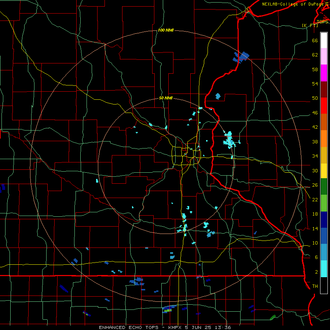Click the '50 NMI' range ring label
330x330 pixels.
166,98
